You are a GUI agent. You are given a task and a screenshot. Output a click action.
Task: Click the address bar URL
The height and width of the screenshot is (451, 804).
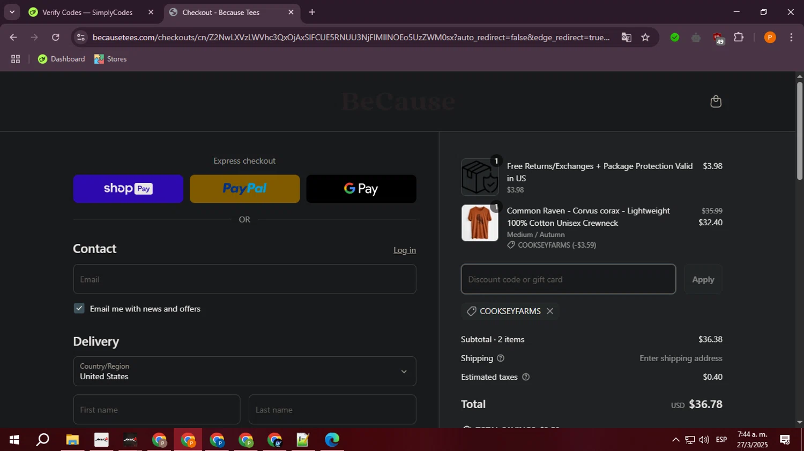click(x=351, y=37)
